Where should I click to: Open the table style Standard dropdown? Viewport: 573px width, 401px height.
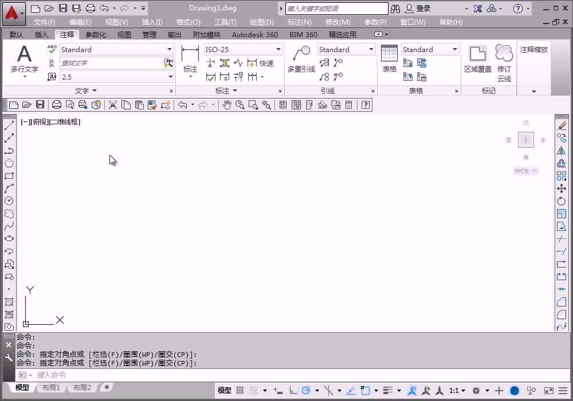pos(455,49)
